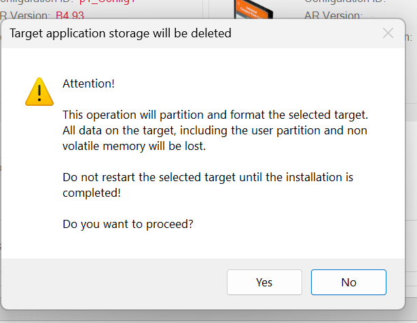Viewport: 417px width, 323px height.
Task: Click the yellow warning triangle icon
Action: tap(39, 92)
